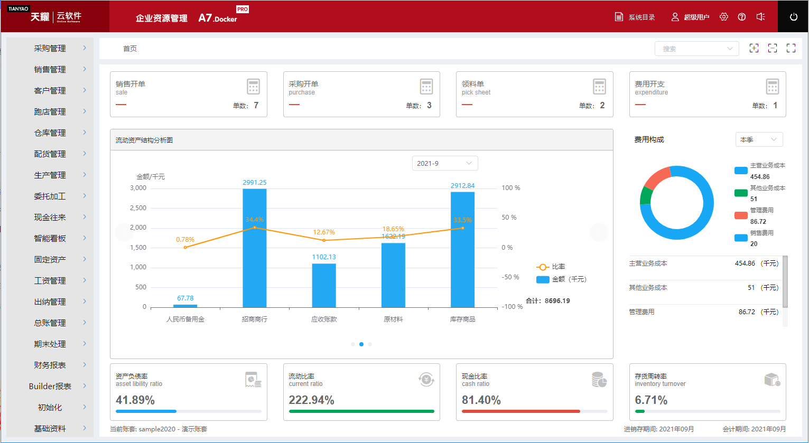Click the calculator icon on 销售开单 card
The image size is (809, 443).
[x=253, y=87]
